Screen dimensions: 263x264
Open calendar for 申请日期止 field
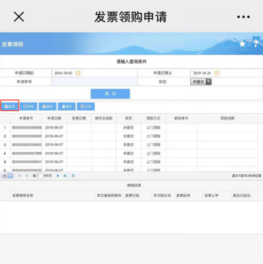(x=216, y=73)
